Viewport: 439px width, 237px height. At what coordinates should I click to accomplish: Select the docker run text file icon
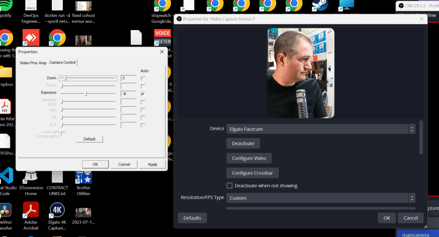point(57,6)
